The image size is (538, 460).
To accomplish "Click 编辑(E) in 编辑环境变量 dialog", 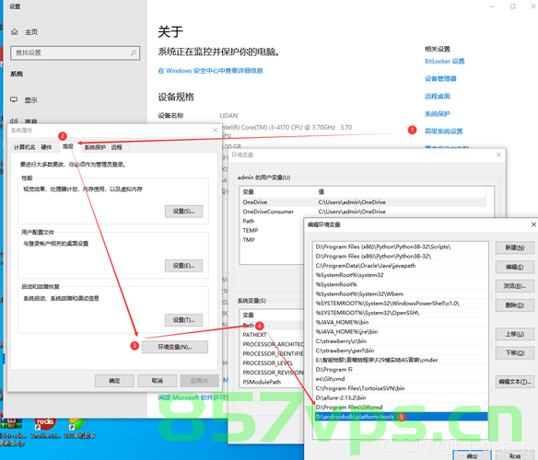I will coord(515,267).
